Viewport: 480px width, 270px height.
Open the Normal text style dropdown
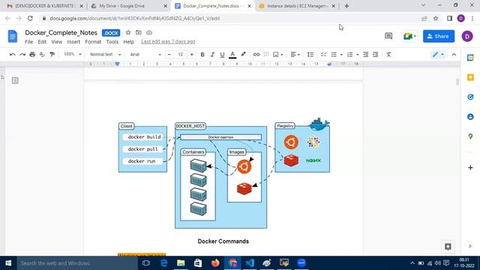[x=105, y=55]
